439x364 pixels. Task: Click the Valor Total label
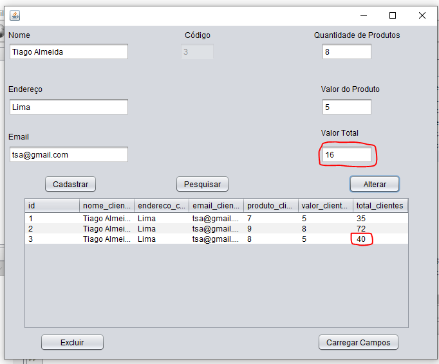pos(340,133)
